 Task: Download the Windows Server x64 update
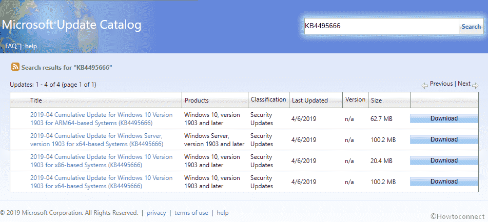coord(444,139)
